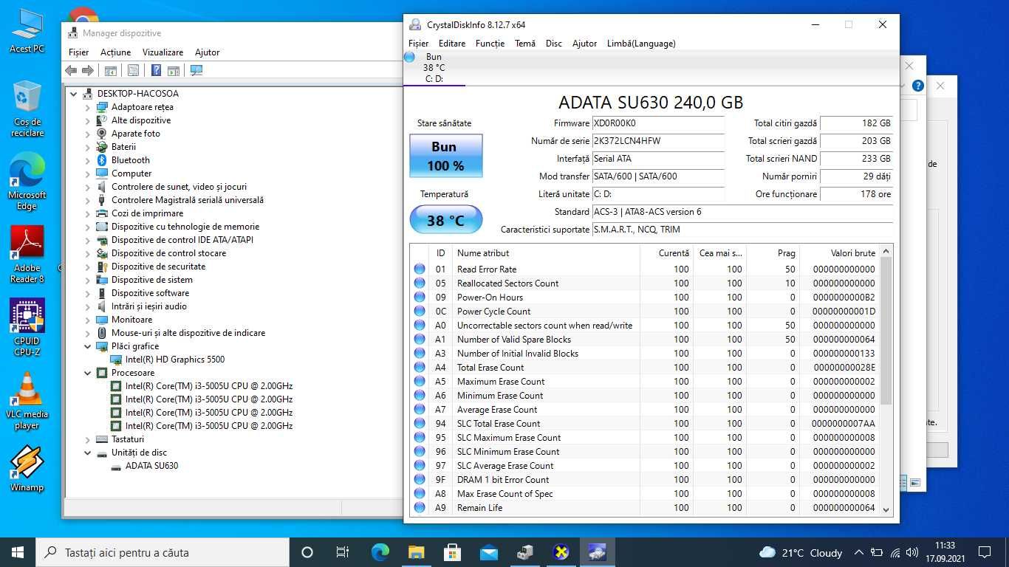Click the yellow X app on taskbar
The image size is (1009, 567).
(x=561, y=552)
